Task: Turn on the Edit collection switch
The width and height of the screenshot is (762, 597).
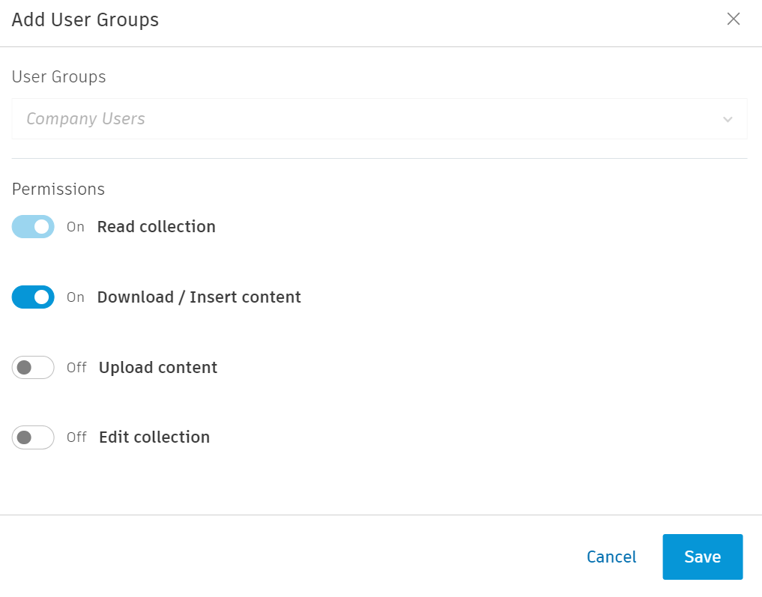Action: (x=33, y=437)
